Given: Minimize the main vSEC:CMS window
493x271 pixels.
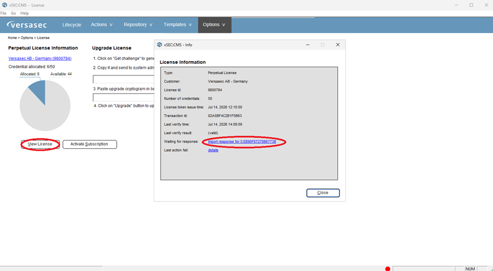Looking at the screenshot, I should [456, 5].
